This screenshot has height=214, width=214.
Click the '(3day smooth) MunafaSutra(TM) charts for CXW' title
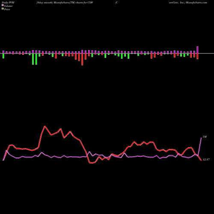(x=65, y=3)
